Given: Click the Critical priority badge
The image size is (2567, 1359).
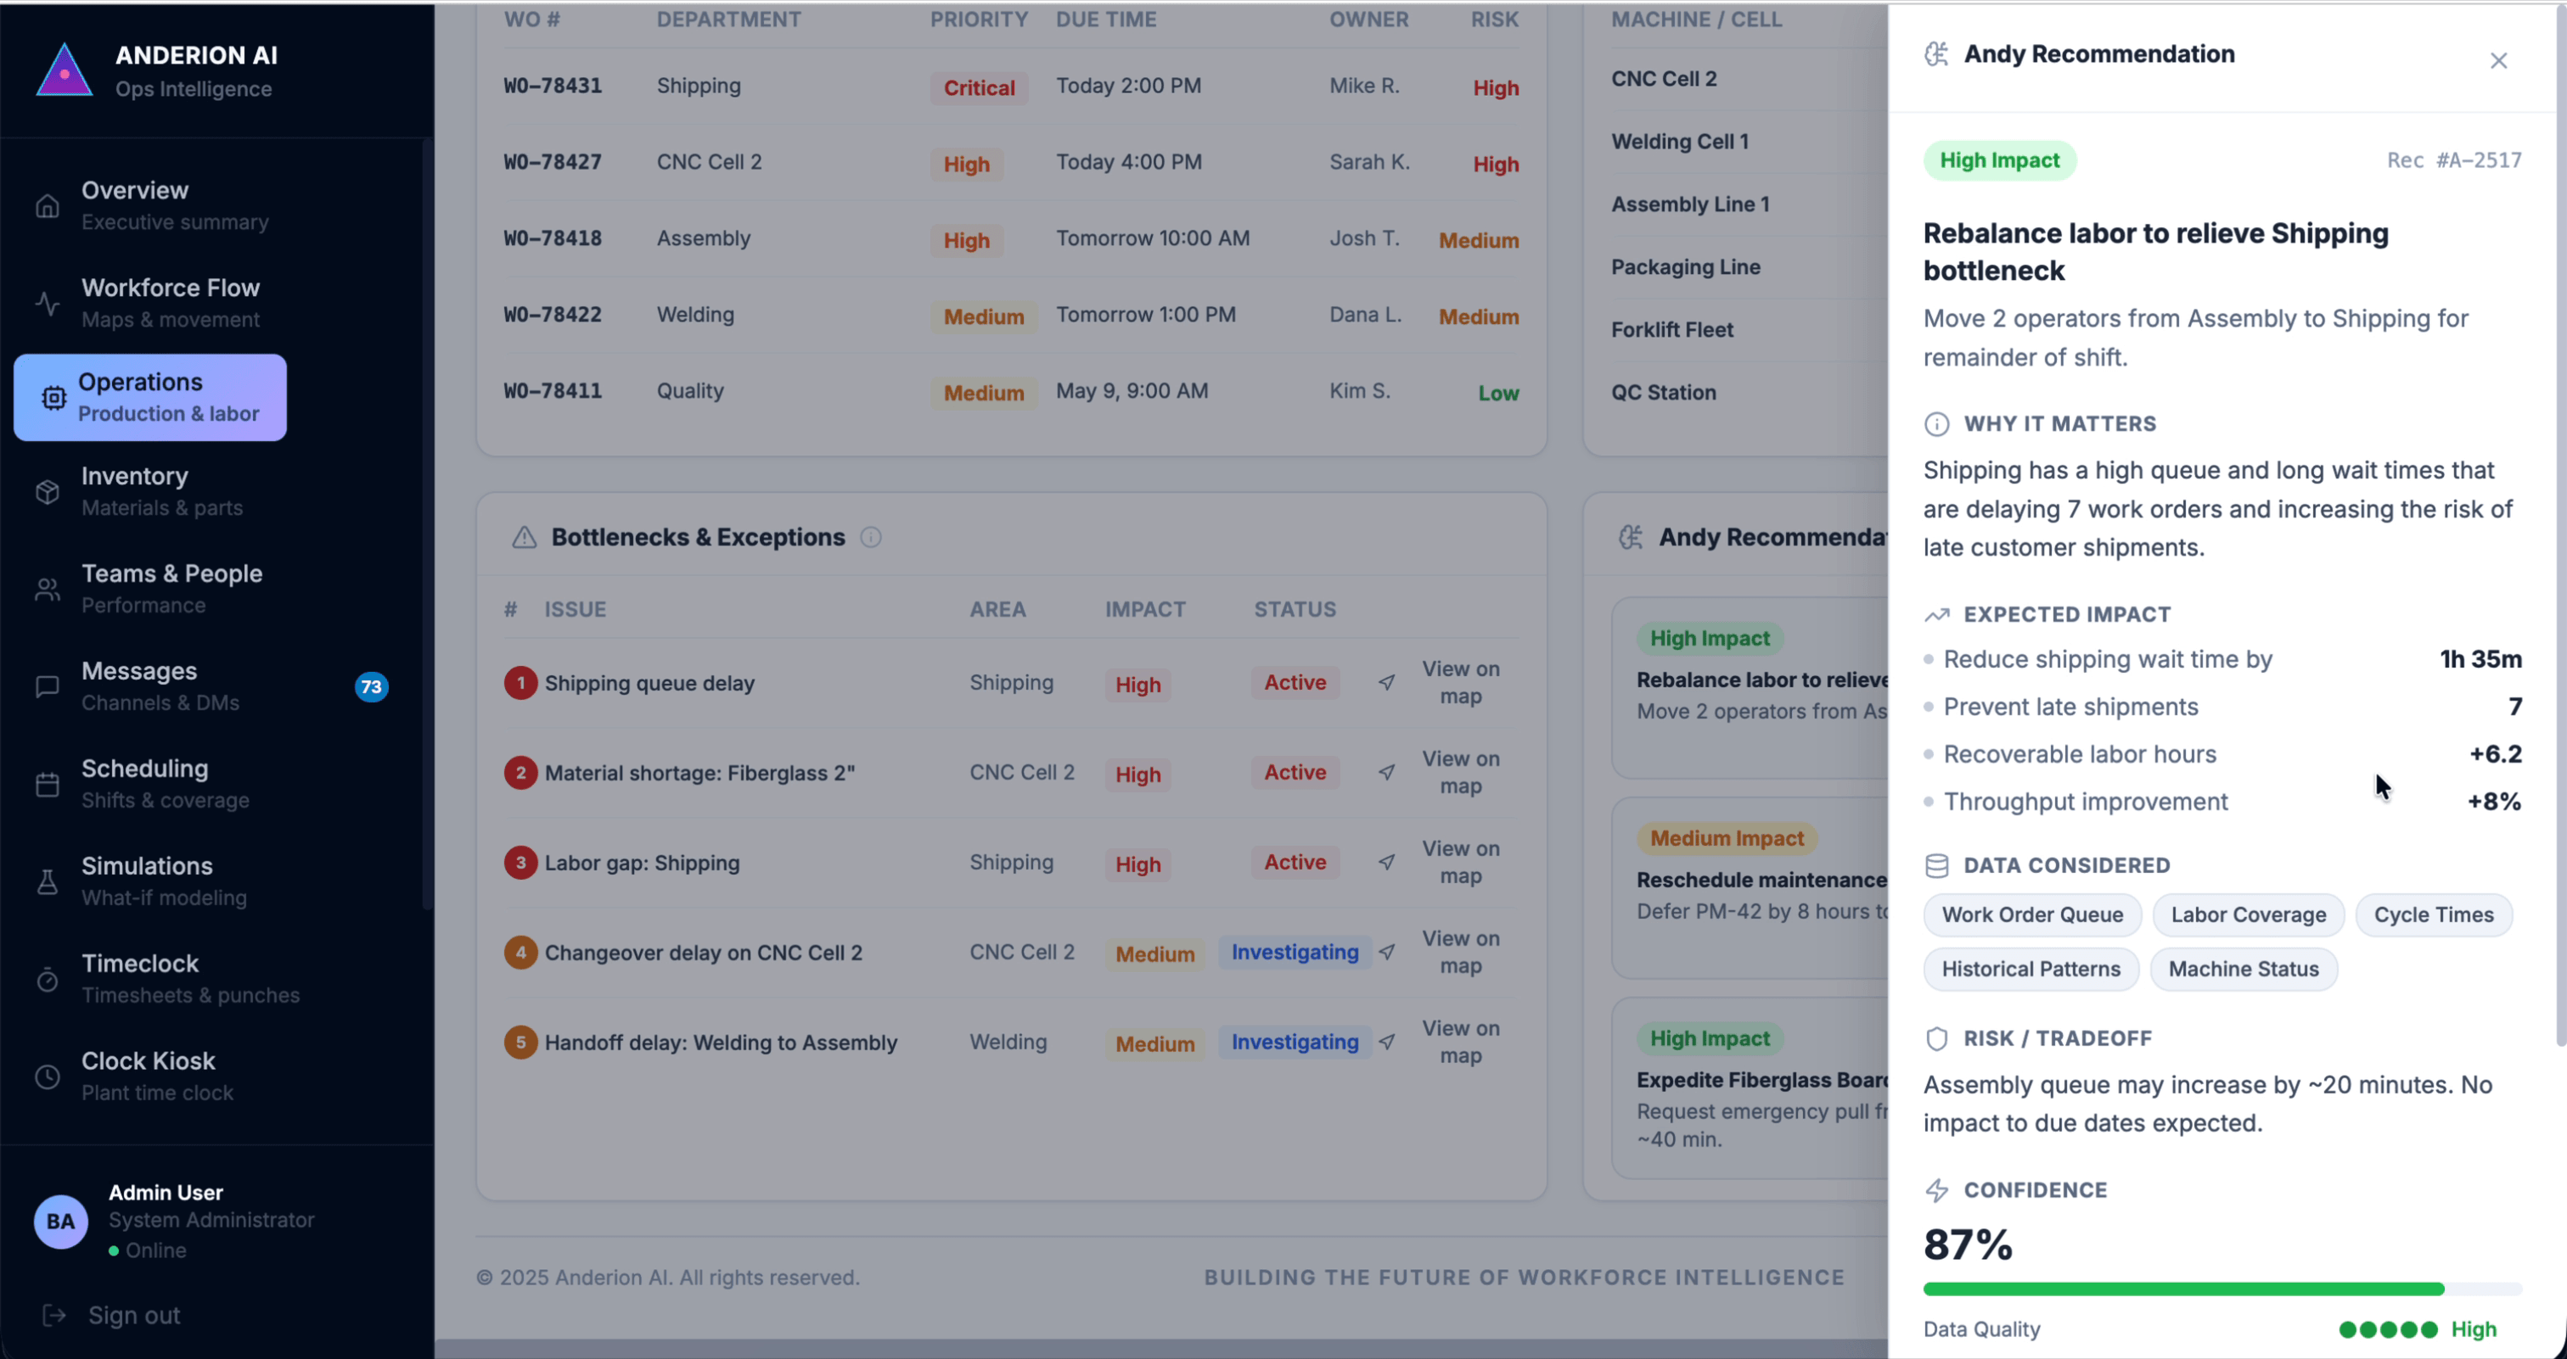Looking at the screenshot, I should pyautogui.click(x=979, y=87).
